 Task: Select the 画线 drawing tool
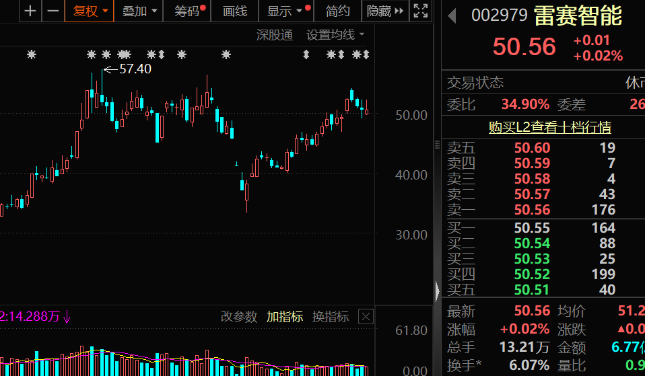pyautogui.click(x=235, y=11)
